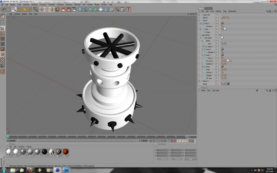
Task: Click the checkerboard texture mode sidebar icon
Action: tap(3, 60)
